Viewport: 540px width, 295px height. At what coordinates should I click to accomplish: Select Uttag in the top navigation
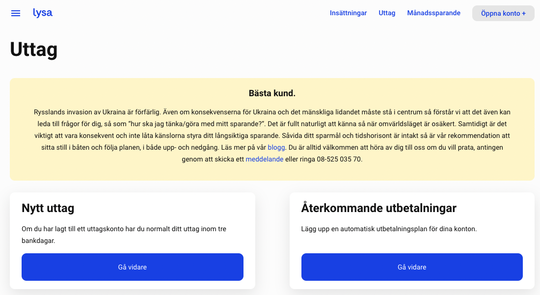coord(387,13)
